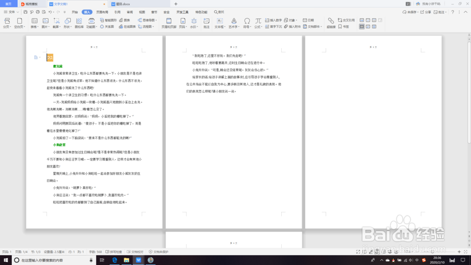Switch to the View (视图) tab
471x265 pixels.
pos(142,12)
